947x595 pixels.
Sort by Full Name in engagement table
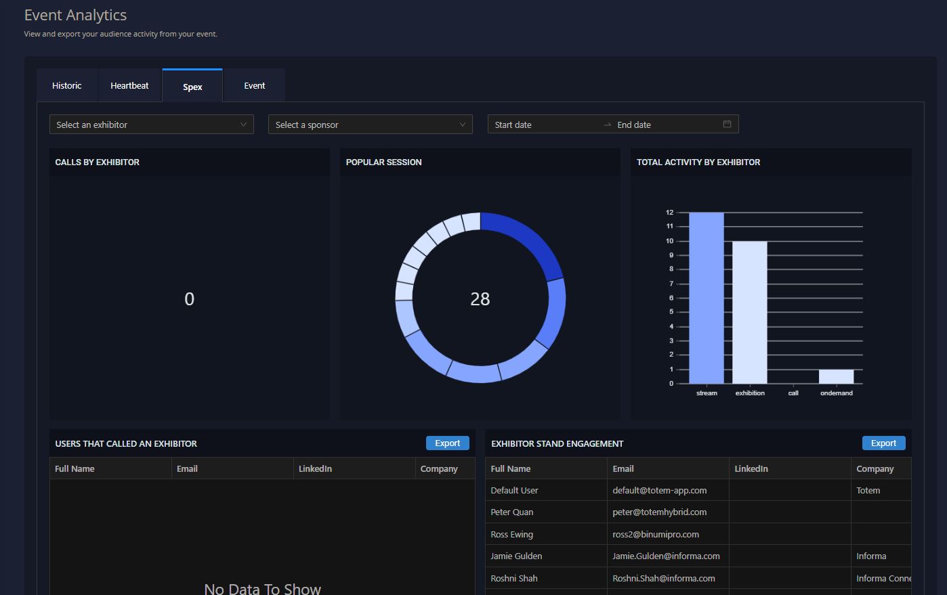click(511, 468)
